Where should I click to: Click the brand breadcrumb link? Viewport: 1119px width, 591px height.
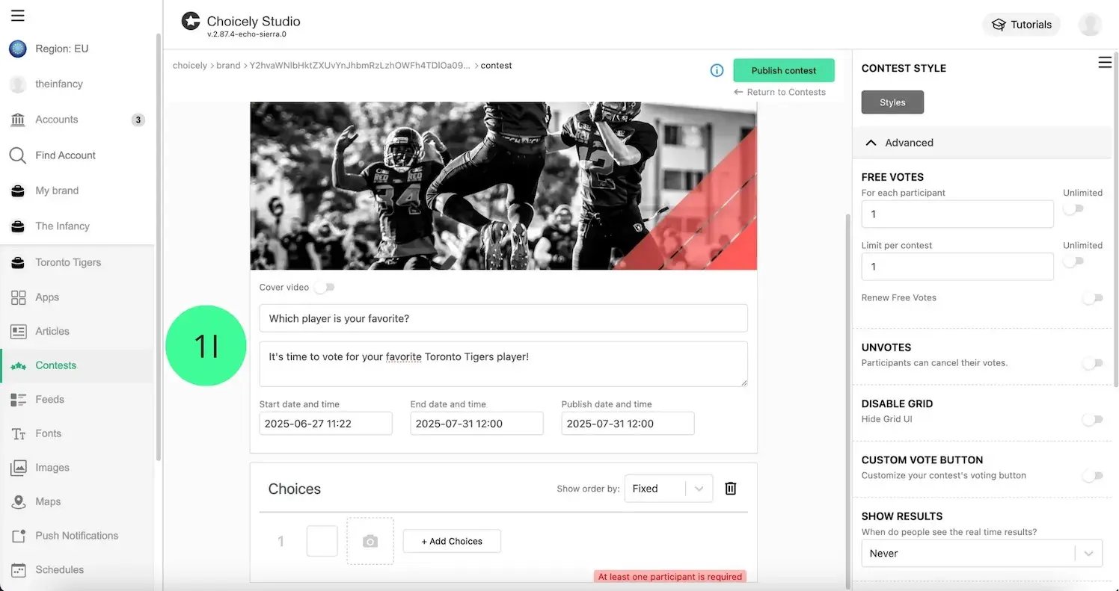[228, 66]
